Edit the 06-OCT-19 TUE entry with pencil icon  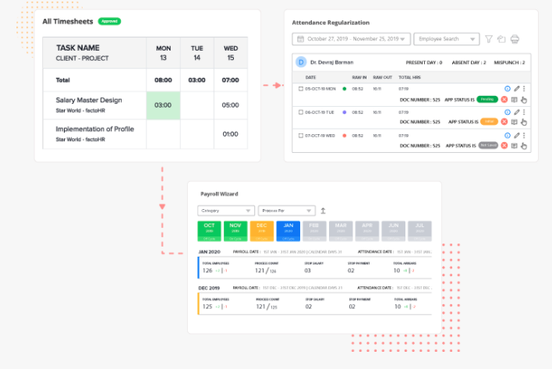pos(516,112)
